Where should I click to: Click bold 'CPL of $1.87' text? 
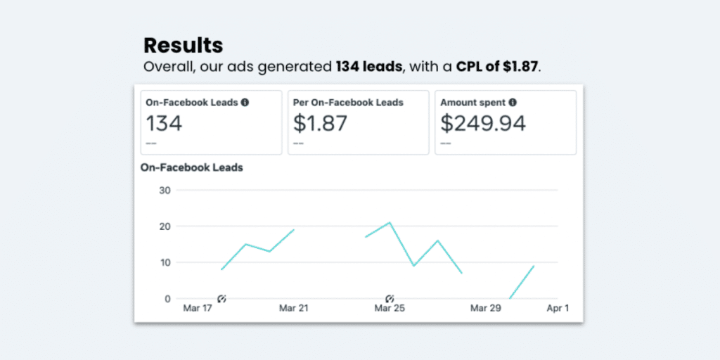[x=496, y=67]
